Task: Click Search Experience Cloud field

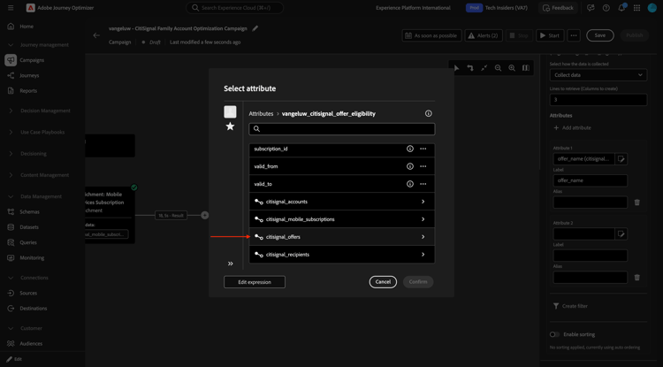Action: [234, 8]
